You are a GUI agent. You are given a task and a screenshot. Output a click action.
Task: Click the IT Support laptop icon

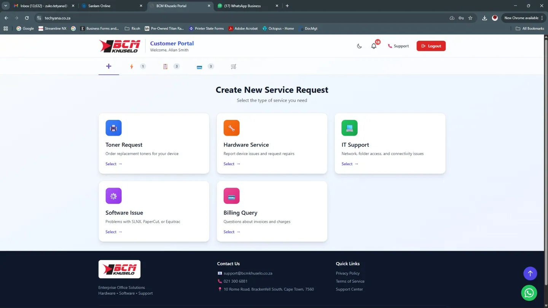(x=349, y=128)
